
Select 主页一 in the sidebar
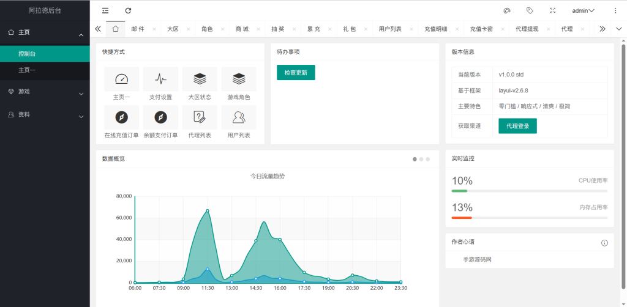pos(27,70)
